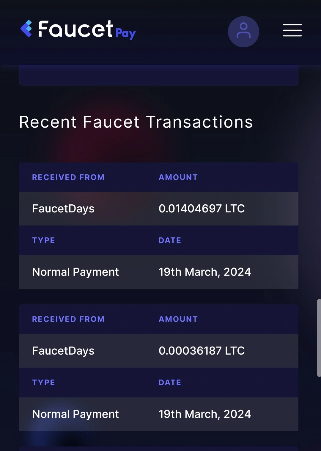
Task: Click first TYPE column header
Action: tap(44, 240)
